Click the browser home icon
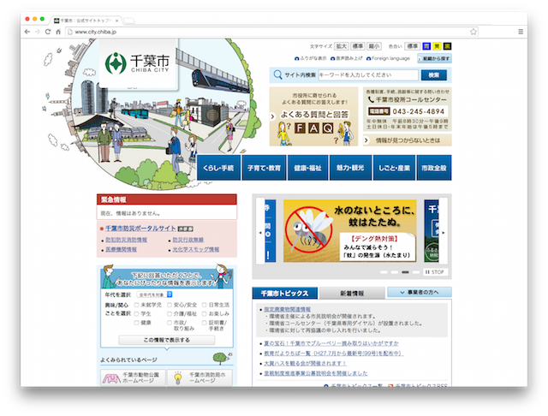 coord(58,32)
